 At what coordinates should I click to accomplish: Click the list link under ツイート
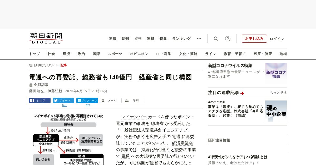pyautogui.click(x=64, y=105)
